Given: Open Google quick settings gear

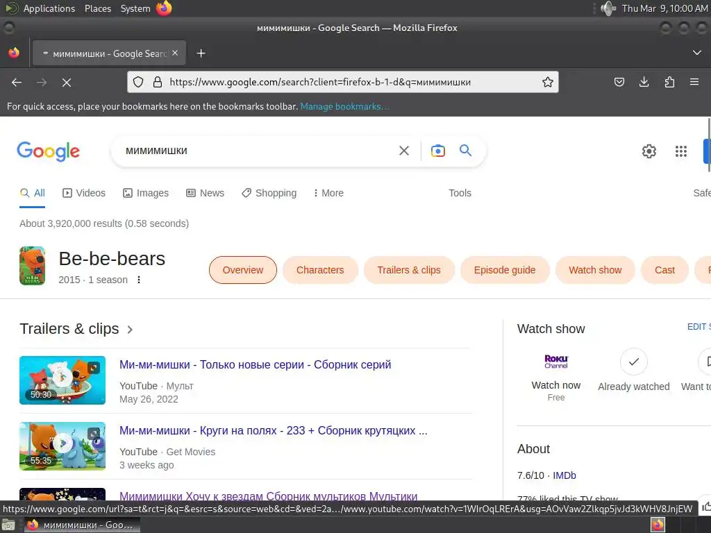Looking at the screenshot, I should tap(649, 151).
